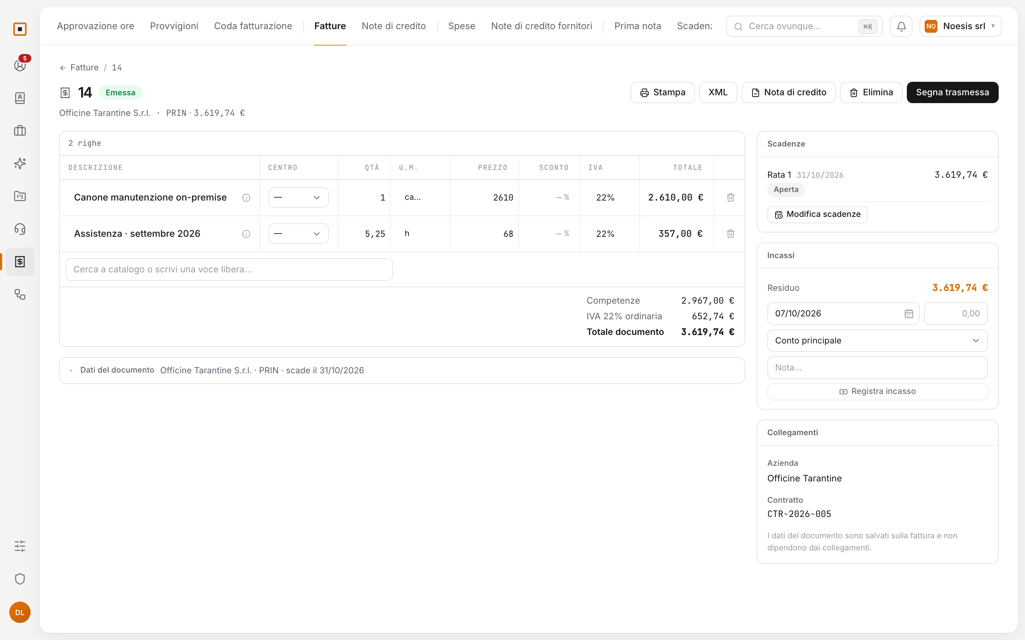The height and width of the screenshot is (640, 1025).
Task: Open the Noesis srl company switcher
Action: (x=960, y=26)
